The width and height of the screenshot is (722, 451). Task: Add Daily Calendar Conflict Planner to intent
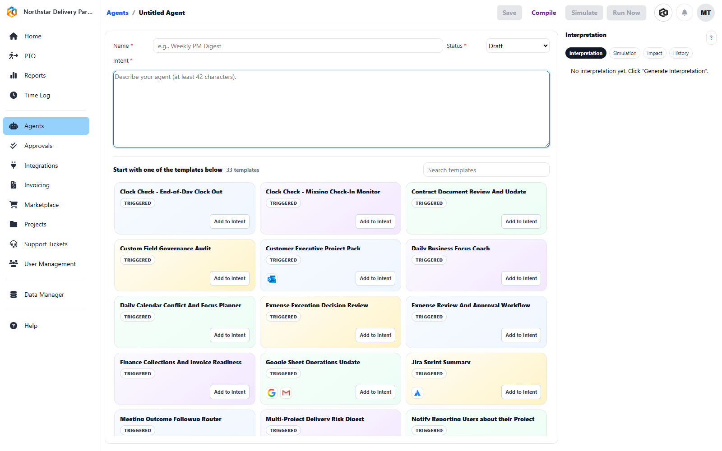coord(230,335)
